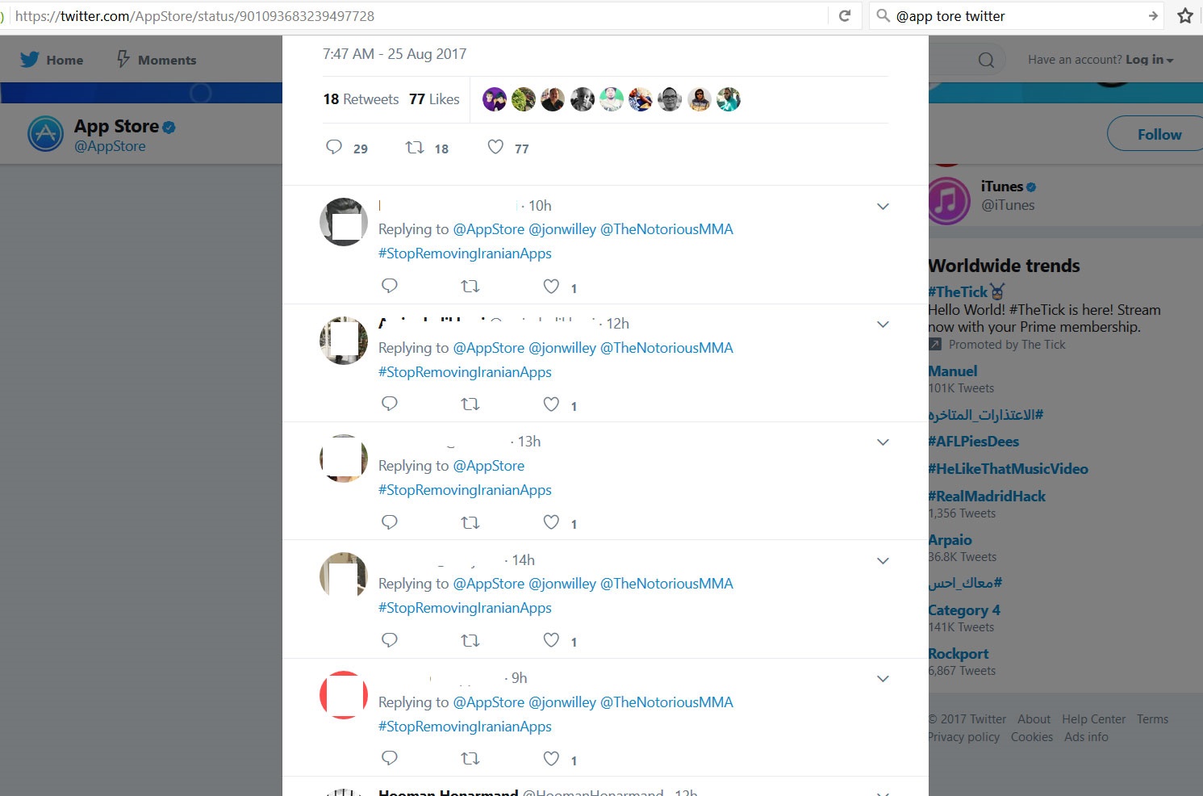Open the iTunes account avatar
1203x796 pixels.
click(948, 200)
